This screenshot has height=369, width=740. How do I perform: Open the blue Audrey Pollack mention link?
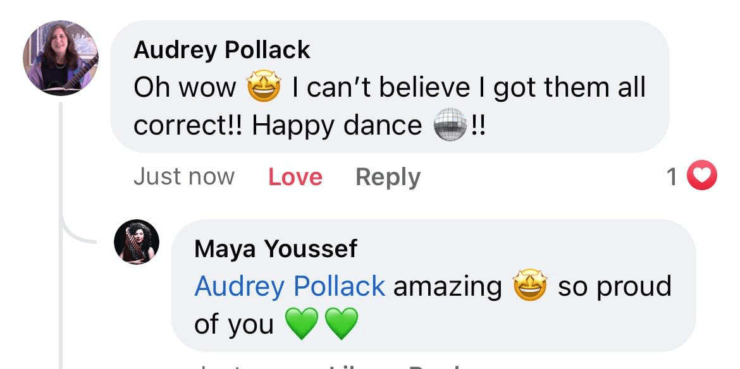click(x=290, y=286)
